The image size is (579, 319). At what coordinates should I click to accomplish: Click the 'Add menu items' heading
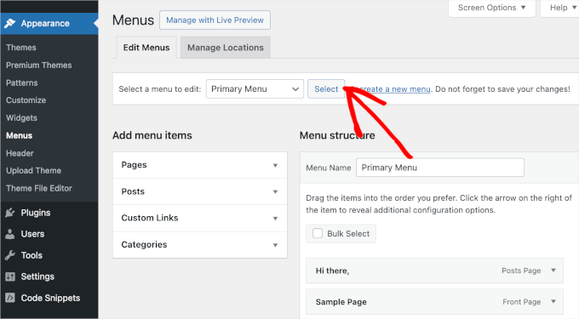pos(152,135)
